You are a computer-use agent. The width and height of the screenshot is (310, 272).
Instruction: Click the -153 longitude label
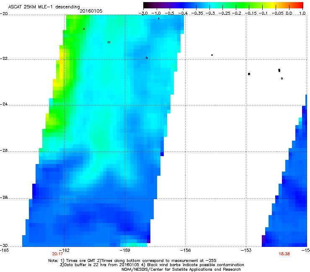click(x=246, y=250)
